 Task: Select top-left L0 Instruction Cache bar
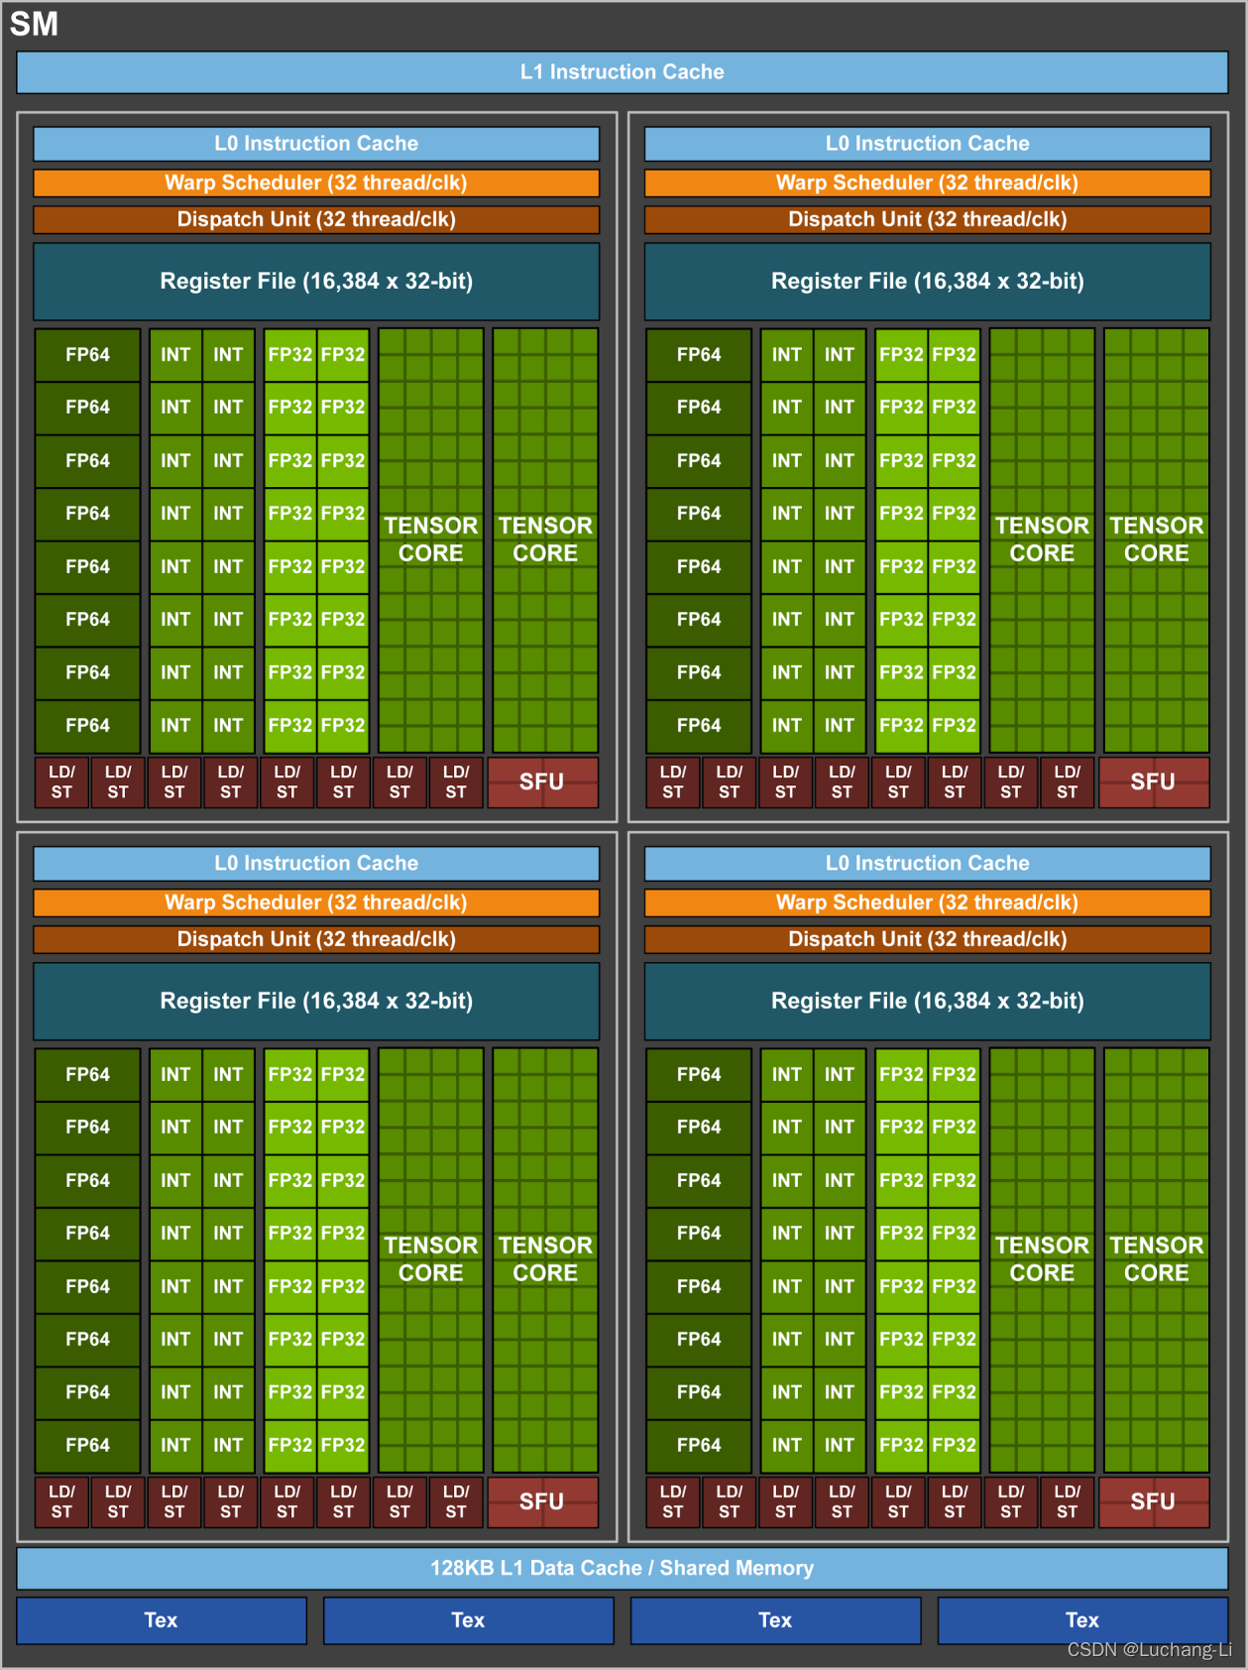point(316,144)
